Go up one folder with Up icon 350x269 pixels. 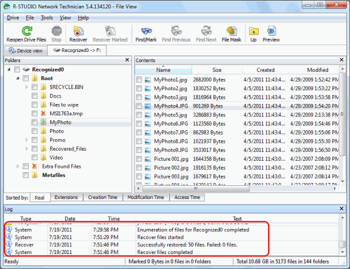[x=254, y=31]
